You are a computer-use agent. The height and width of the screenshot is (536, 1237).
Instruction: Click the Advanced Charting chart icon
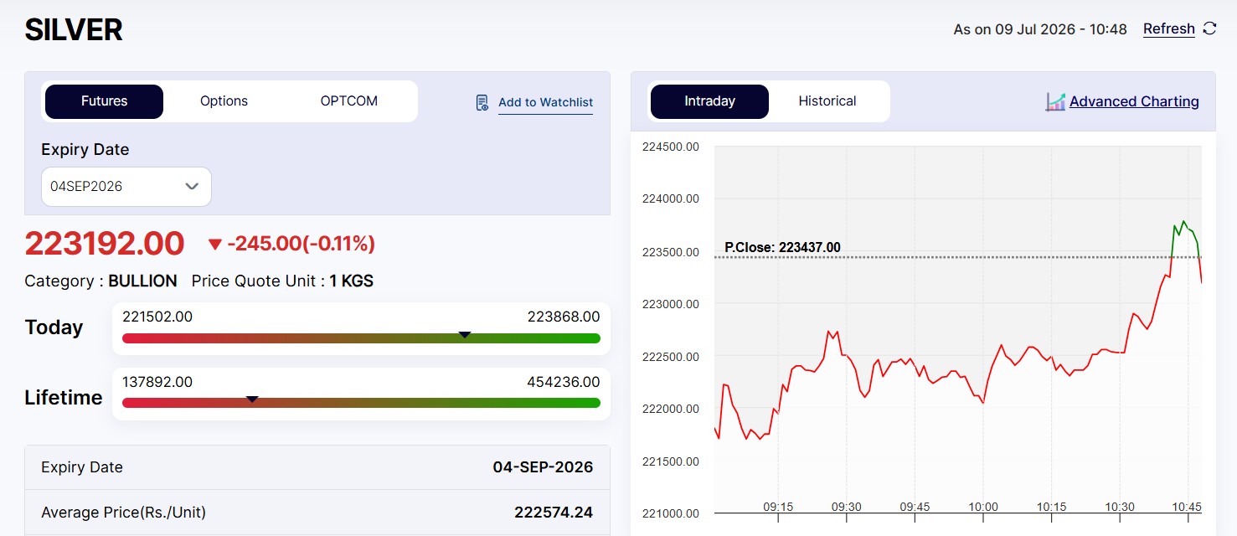point(1055,101)
